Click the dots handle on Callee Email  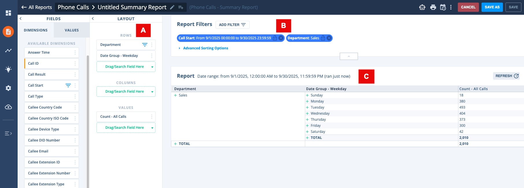tap(75, 151)
